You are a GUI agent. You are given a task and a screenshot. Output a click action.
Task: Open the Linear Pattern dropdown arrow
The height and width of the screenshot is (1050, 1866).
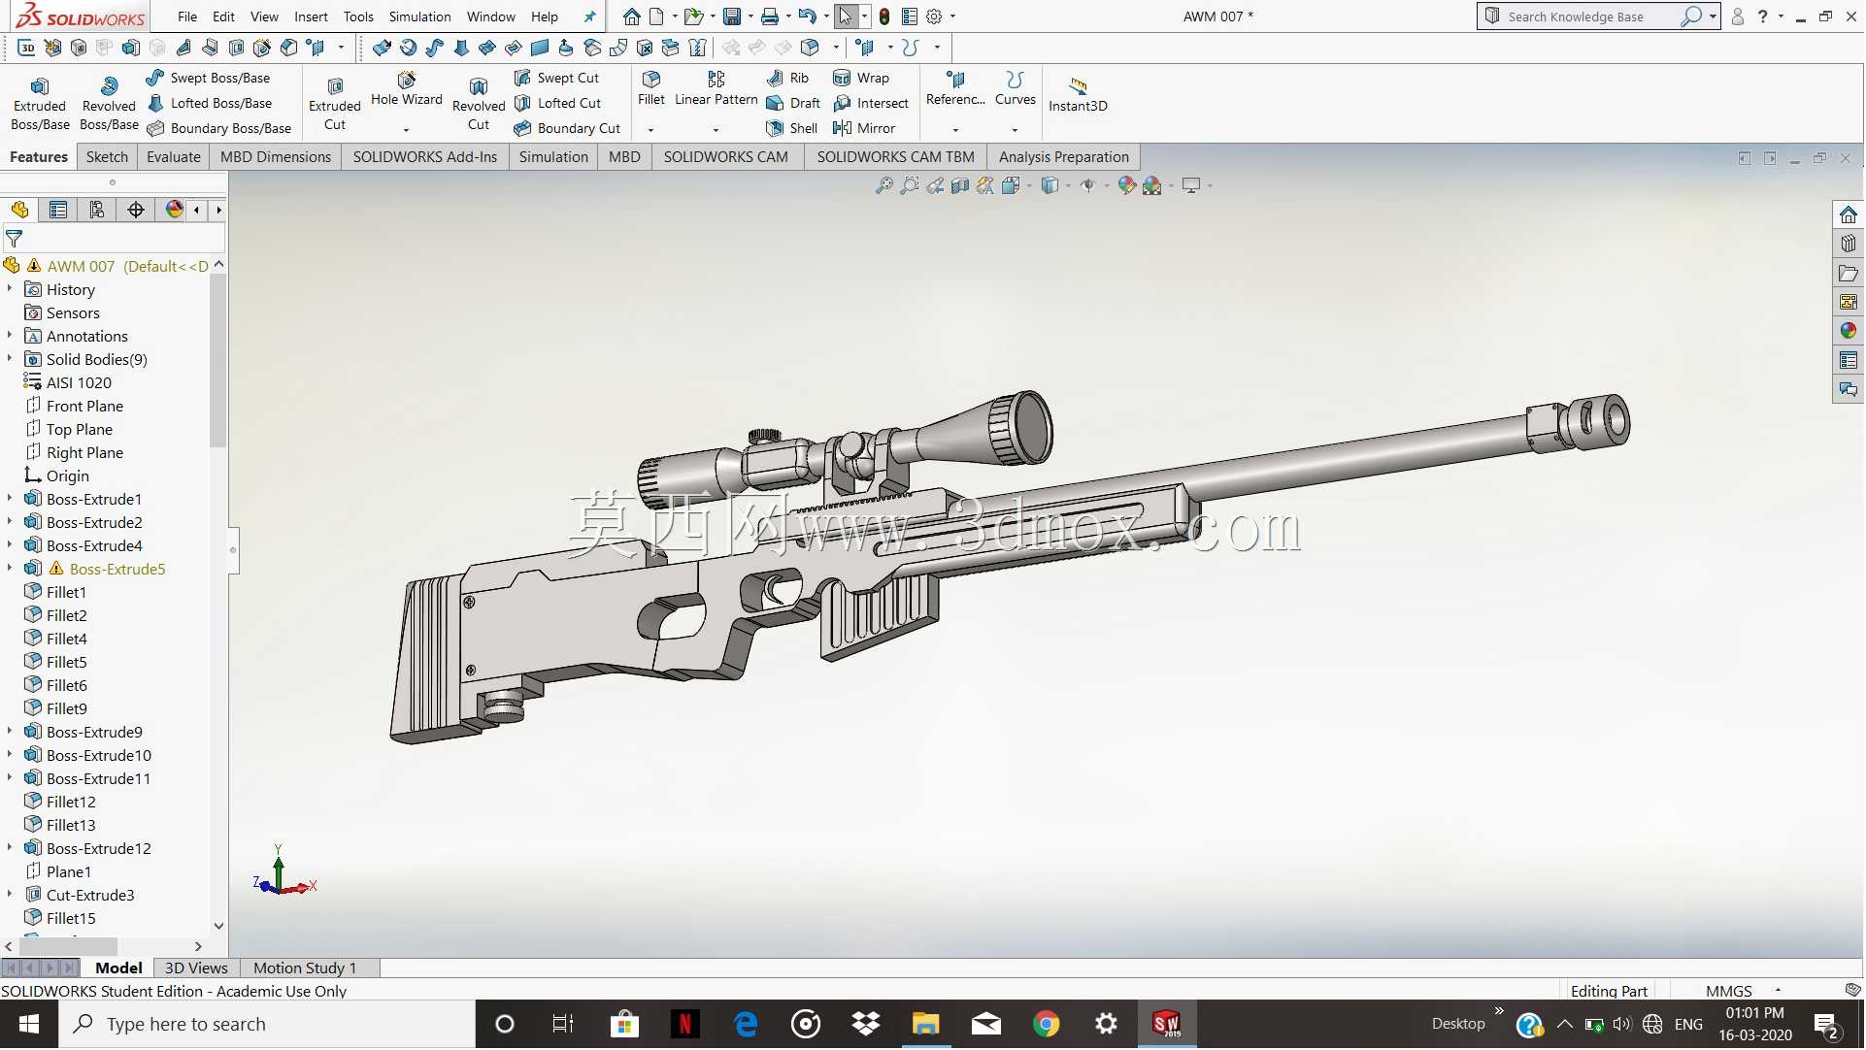coord(716,130)
